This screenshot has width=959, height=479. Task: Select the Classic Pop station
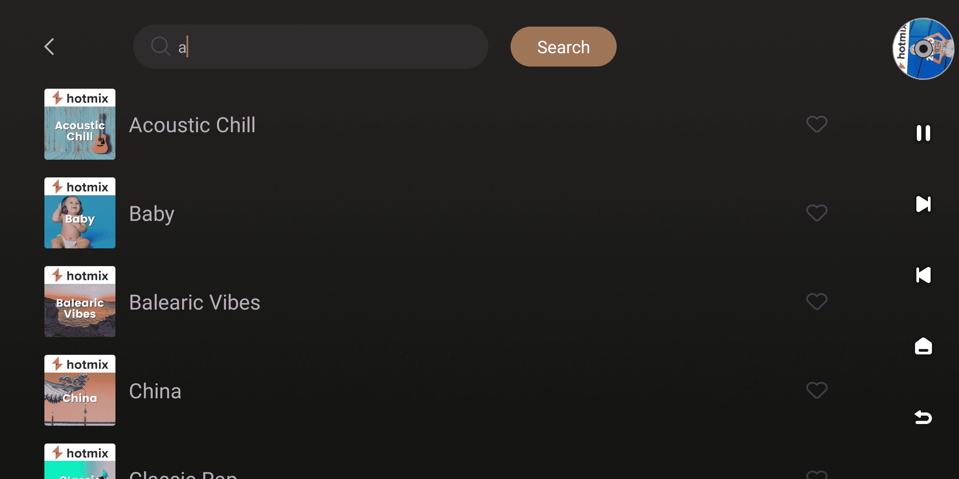coord(183,474)
